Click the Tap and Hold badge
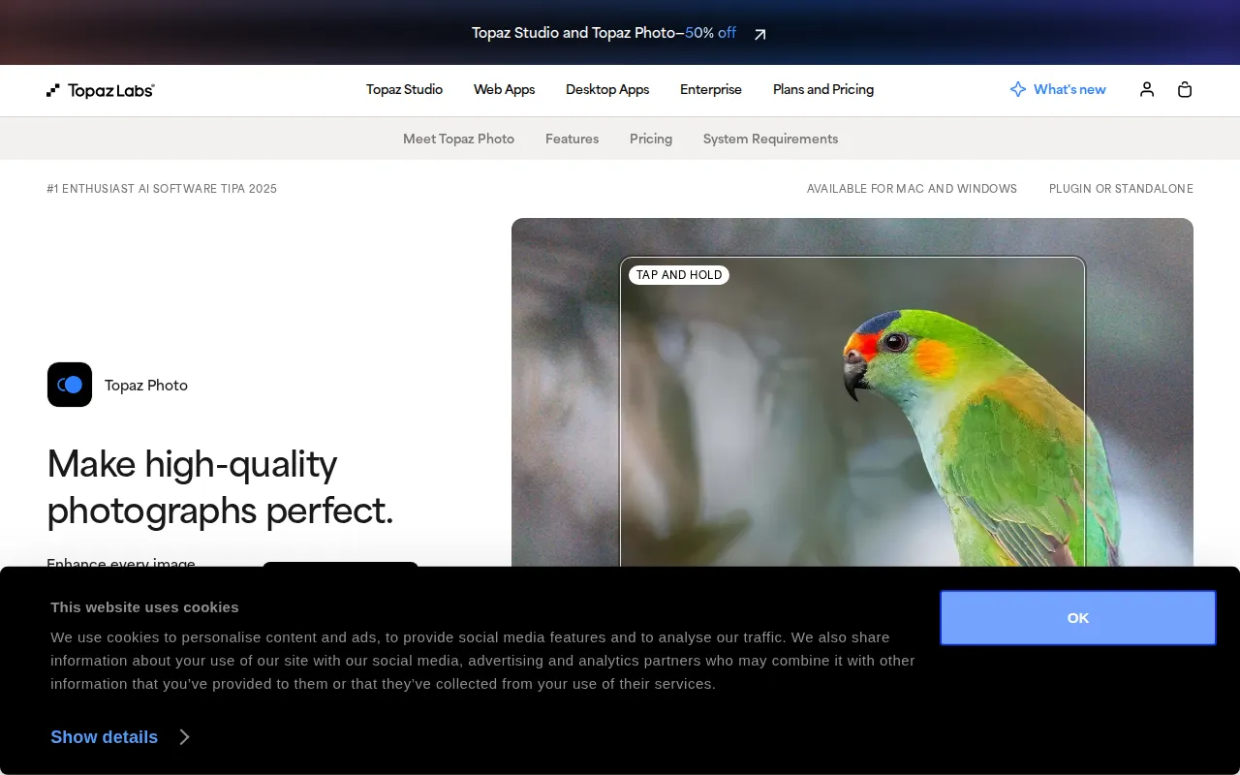This screenshot has height=775, width=1240. (x=679, y=275)
